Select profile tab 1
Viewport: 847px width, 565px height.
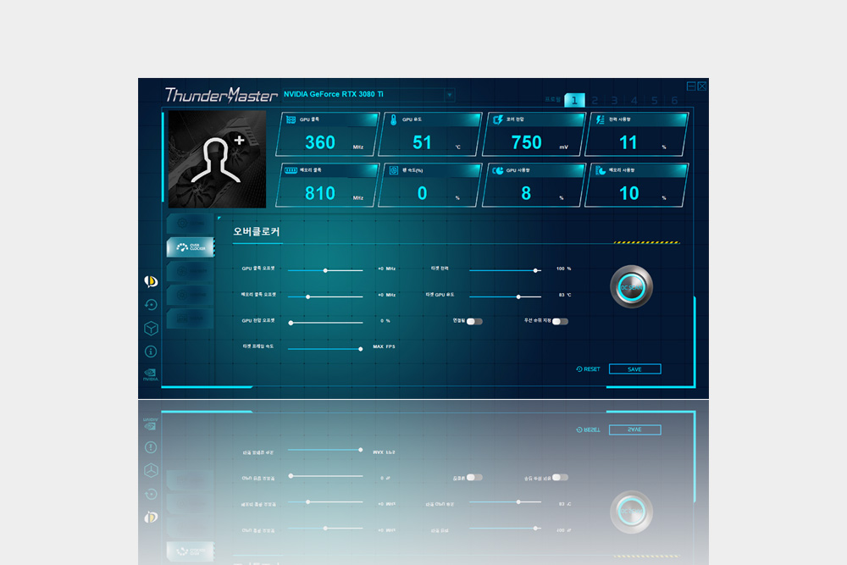tap(574, 101)
